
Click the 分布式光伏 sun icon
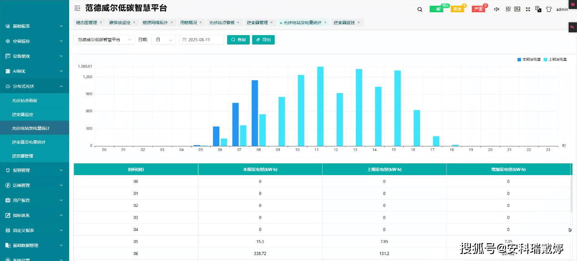click(8, 86)
